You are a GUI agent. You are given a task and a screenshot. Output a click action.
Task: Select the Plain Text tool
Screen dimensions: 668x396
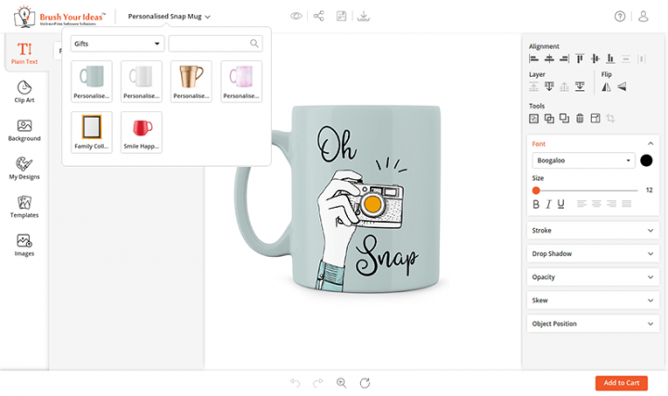click(x=24, y=53)
